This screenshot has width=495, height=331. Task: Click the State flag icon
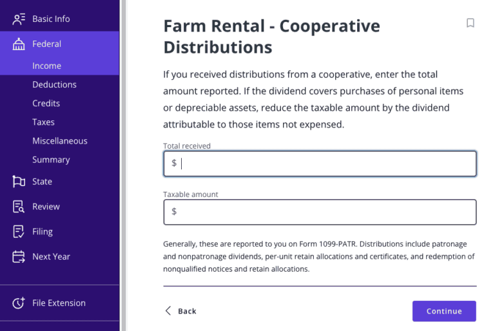click(19, 182)
